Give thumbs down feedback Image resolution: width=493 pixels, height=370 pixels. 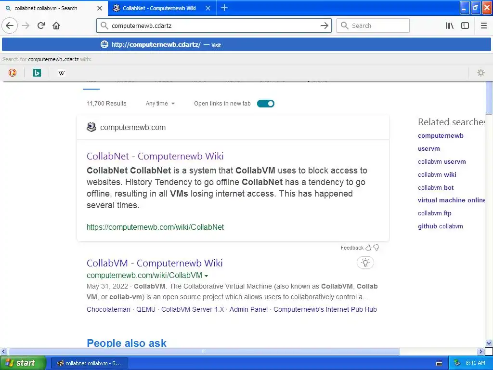point(376,248)
